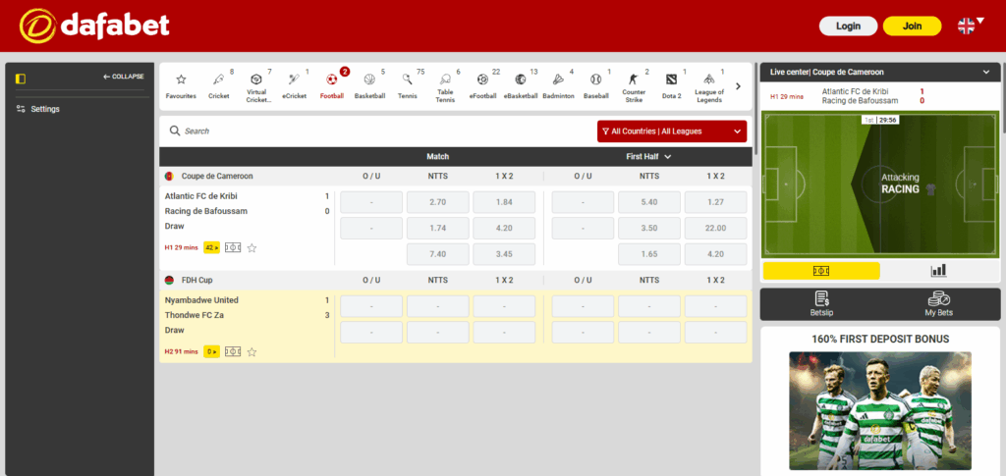This screenshot has height=476, width=1006.
Task: Click the sidebar panel layout icon
Action: 22,79
